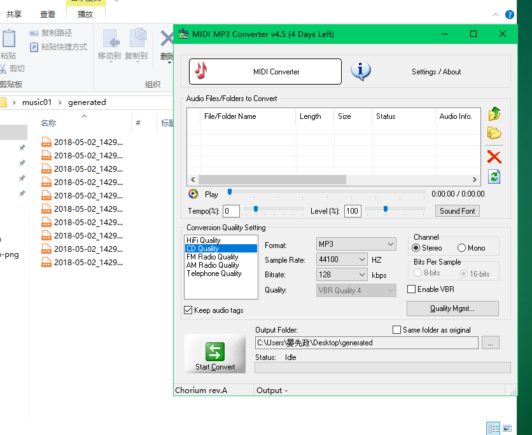Click the red X remove icon

tap(494, 157)
